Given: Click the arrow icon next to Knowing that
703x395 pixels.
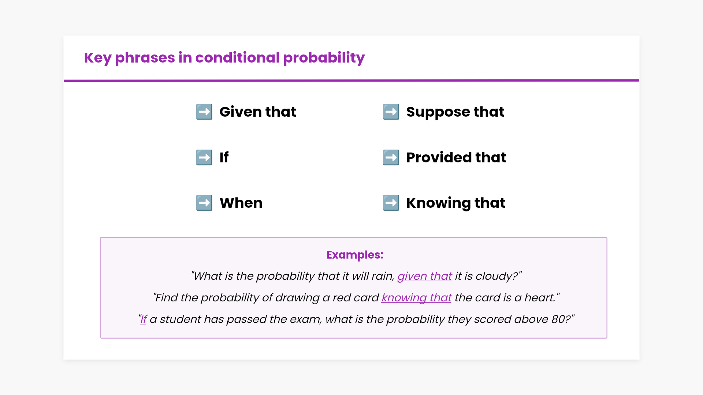Looking at the screenshot, I should [x=391, y=203].
